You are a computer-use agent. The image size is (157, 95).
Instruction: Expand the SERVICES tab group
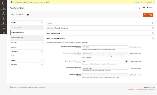click(x=27, y=60)
